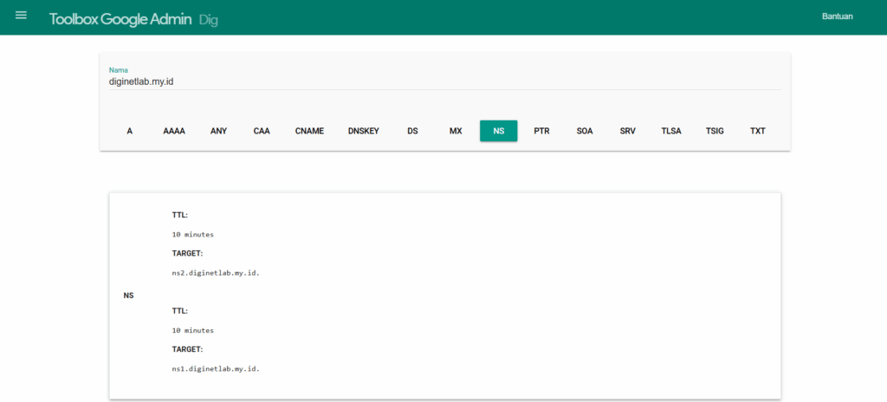Select the CNAME record type
The image size is (887, 402).
(x=309, y=131)
